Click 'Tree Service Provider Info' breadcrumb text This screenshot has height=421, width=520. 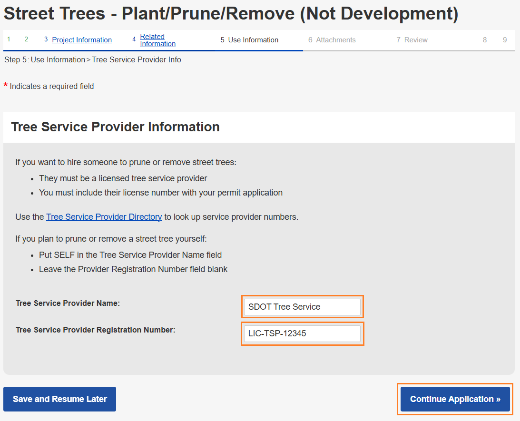[137, 60]
